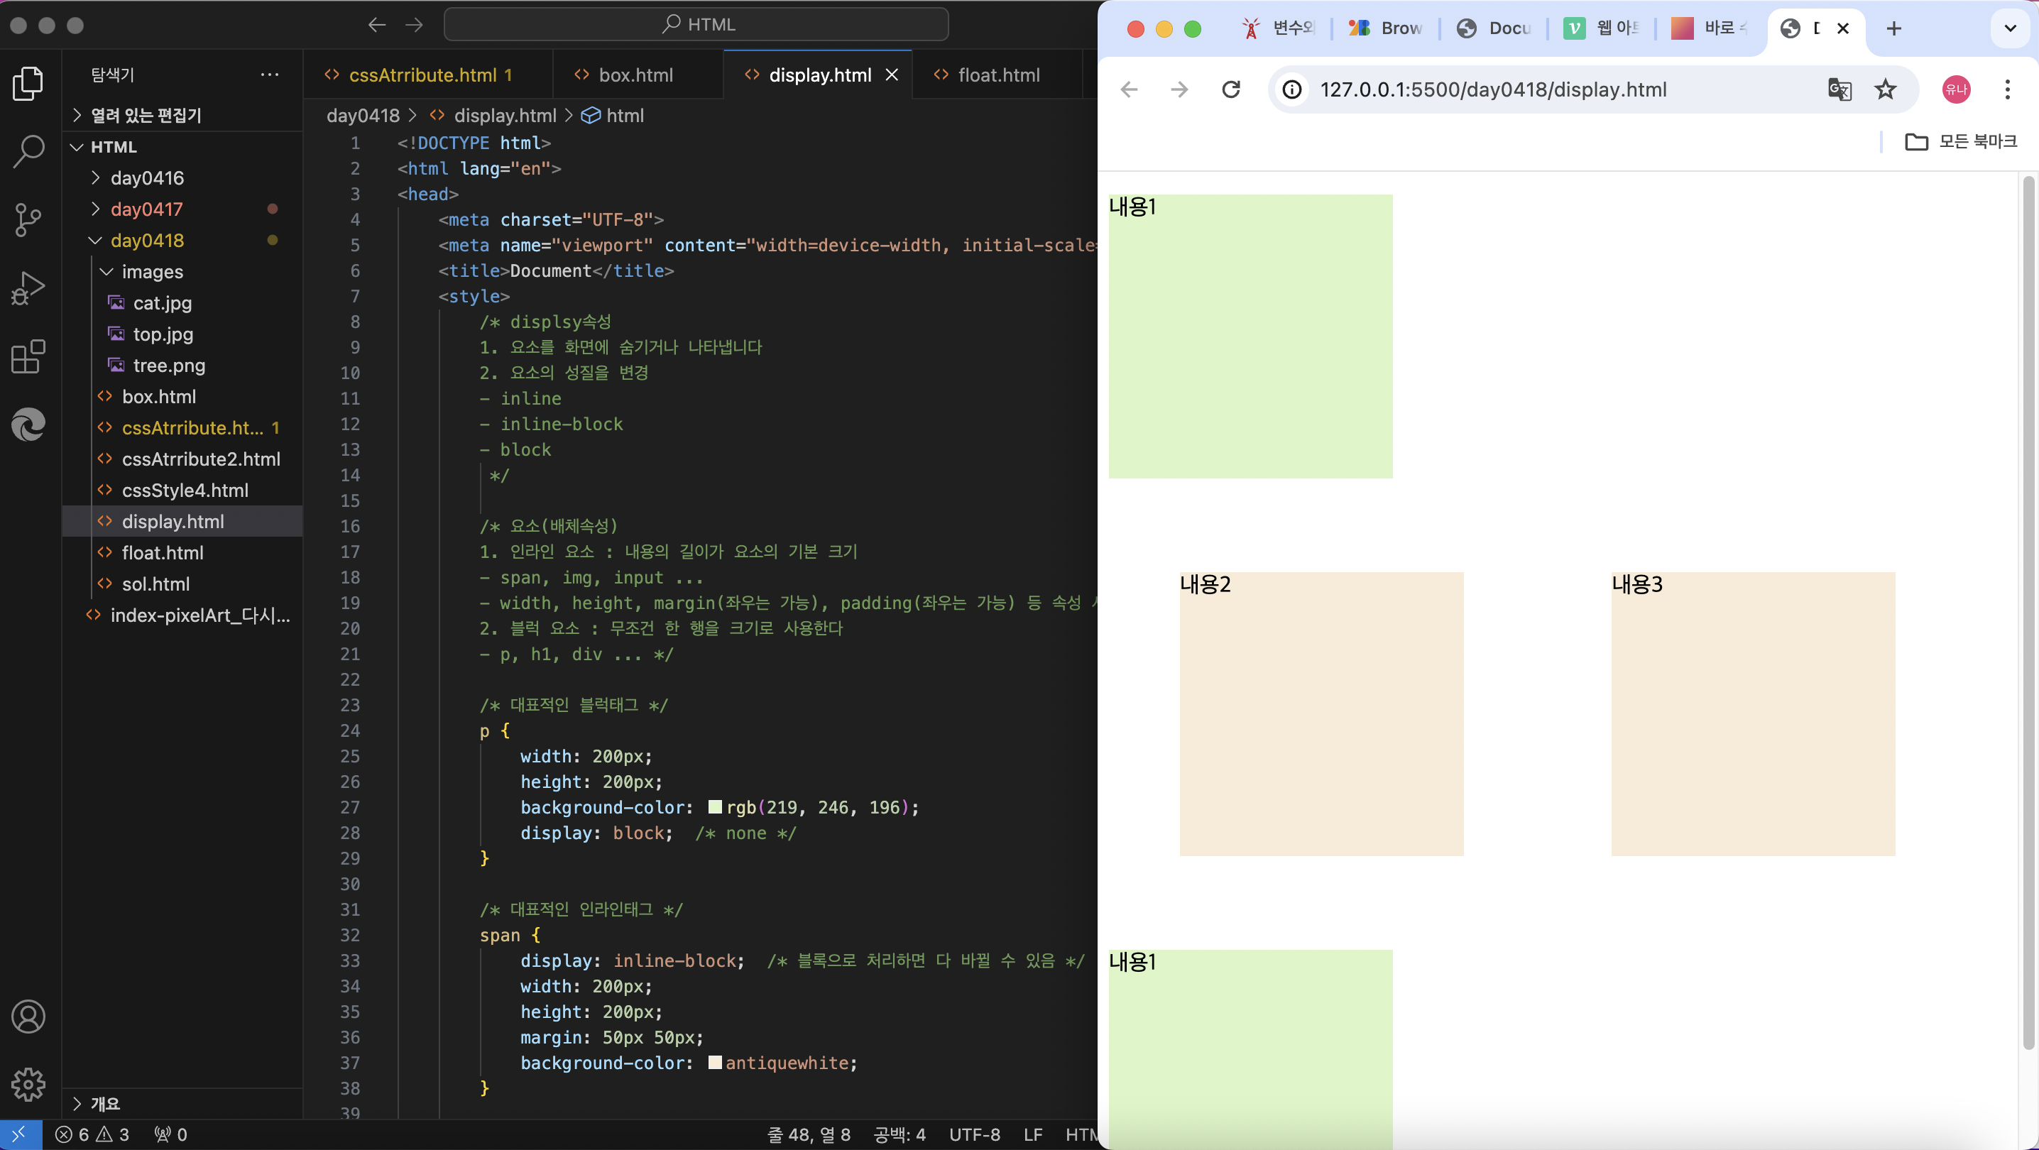2039x1150 pixels.
Task: Open sol.html in the explorer
Action: point(156,584)
